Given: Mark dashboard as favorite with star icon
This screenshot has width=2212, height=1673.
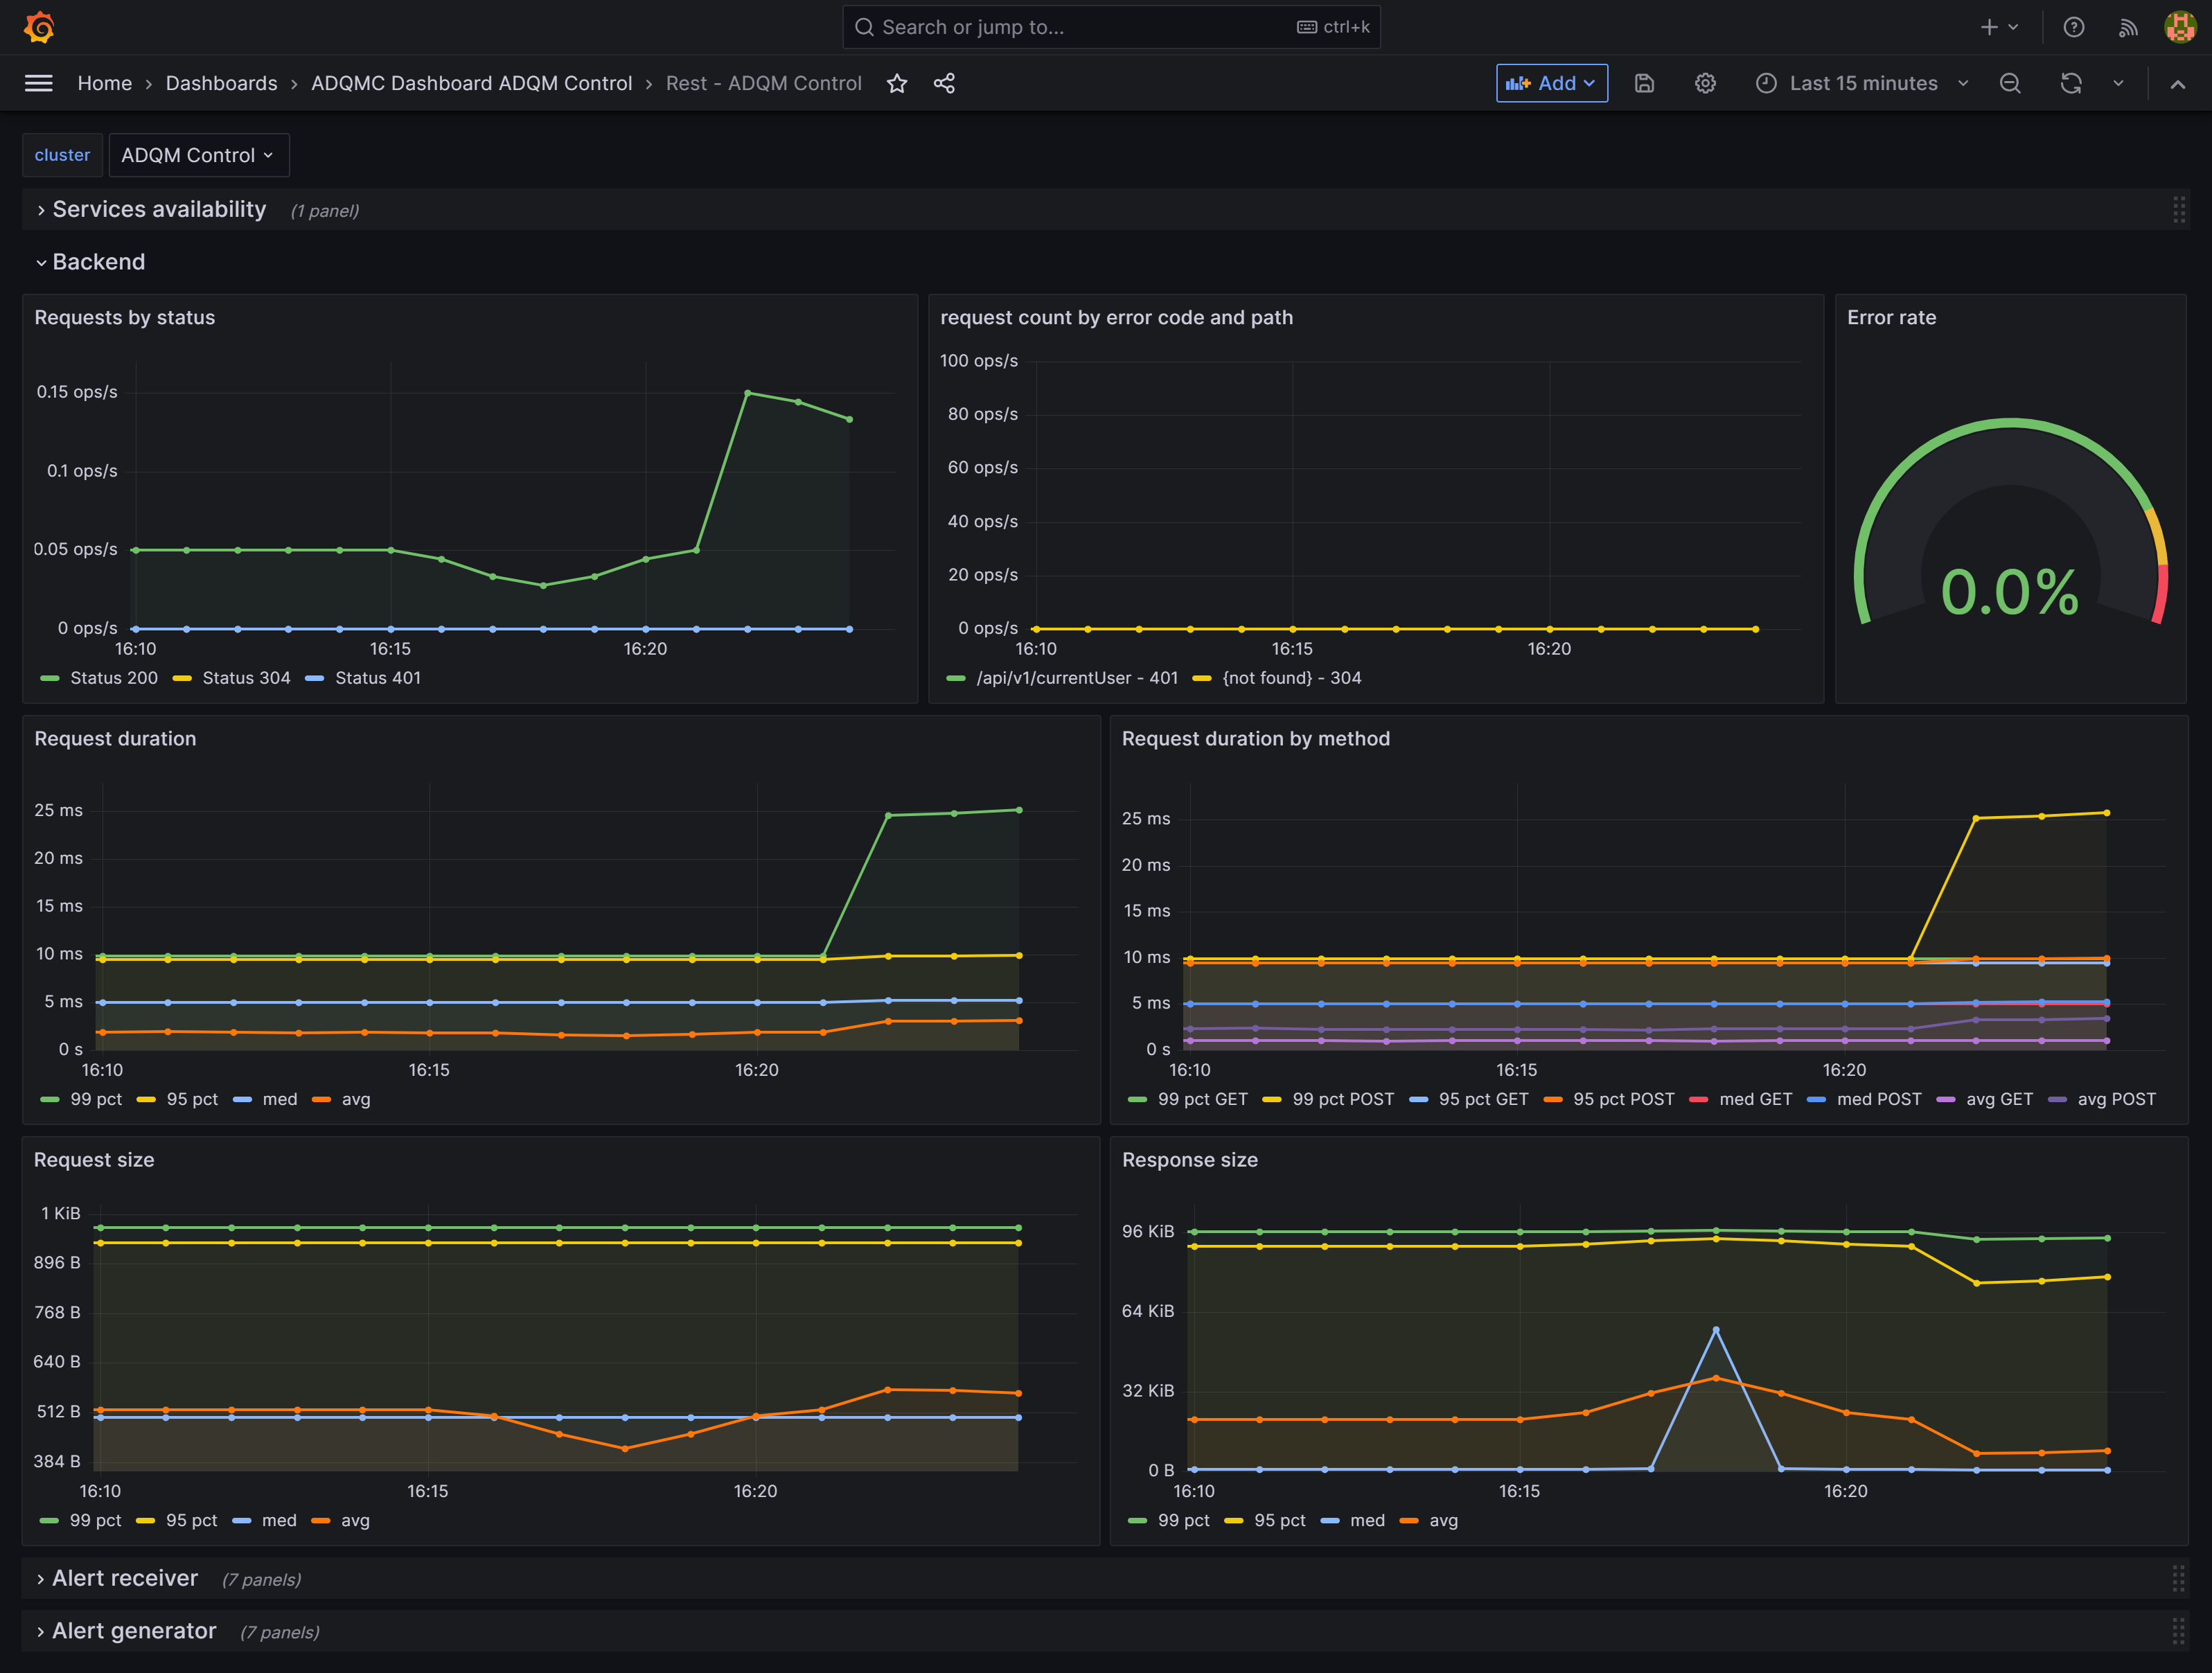Looking at the screenshot, I should coord(897,84).
